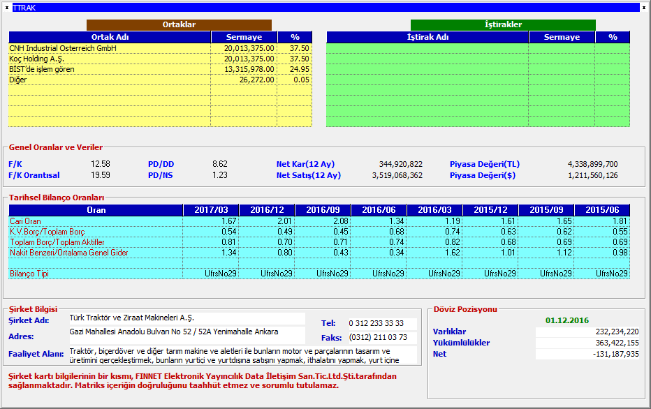This screenshot has width=651, height=409.
Task: Click the 2016/06 period column header
Action: (379, 210)
